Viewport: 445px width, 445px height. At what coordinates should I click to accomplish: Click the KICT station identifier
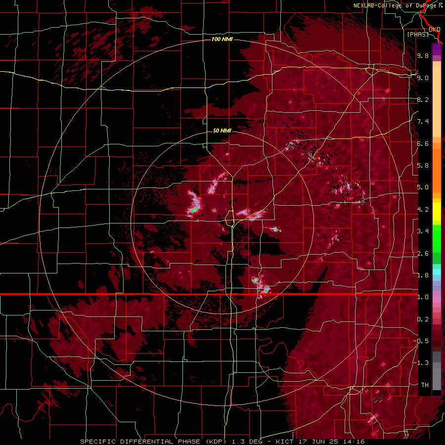pos(285,442)
